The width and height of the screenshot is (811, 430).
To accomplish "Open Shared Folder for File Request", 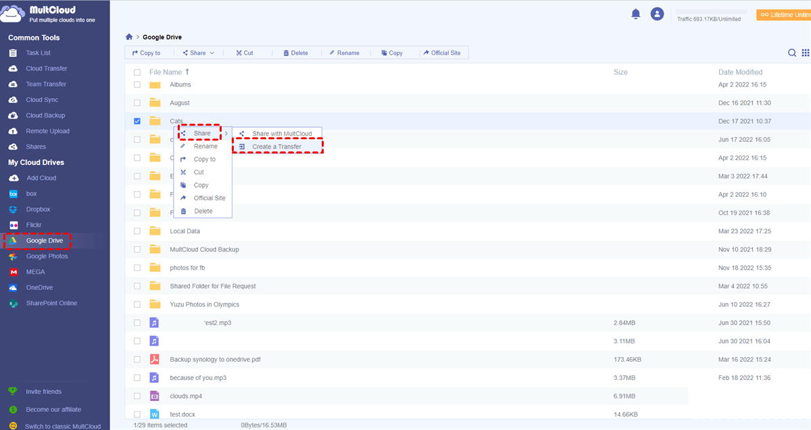I will (213, 286).
